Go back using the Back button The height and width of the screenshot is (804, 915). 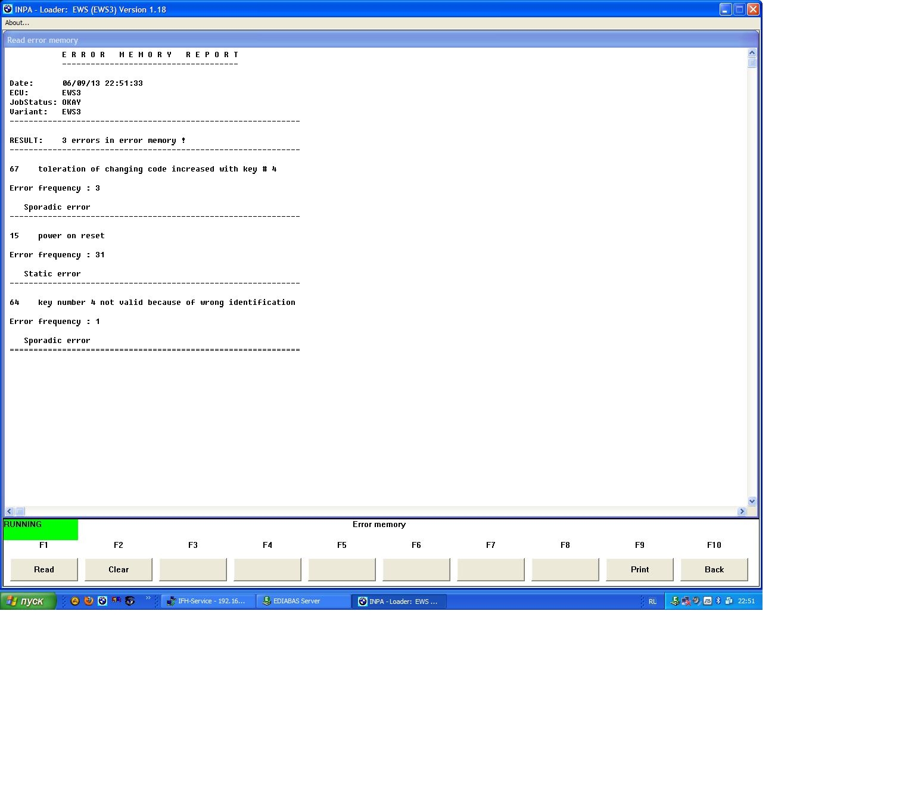pyautogui.click(x=714, y=569)
